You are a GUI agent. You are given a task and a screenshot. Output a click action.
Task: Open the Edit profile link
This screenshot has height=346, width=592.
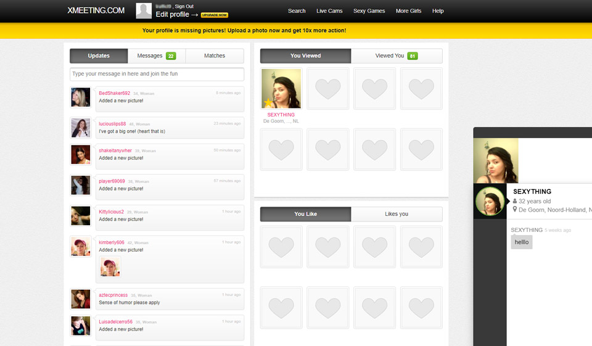[x=172, y=14]
